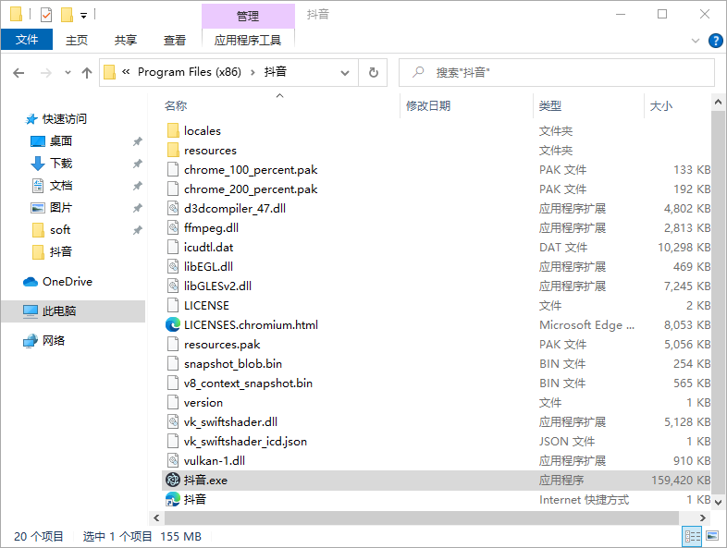Select the resources folder icon

click(173, 150)
